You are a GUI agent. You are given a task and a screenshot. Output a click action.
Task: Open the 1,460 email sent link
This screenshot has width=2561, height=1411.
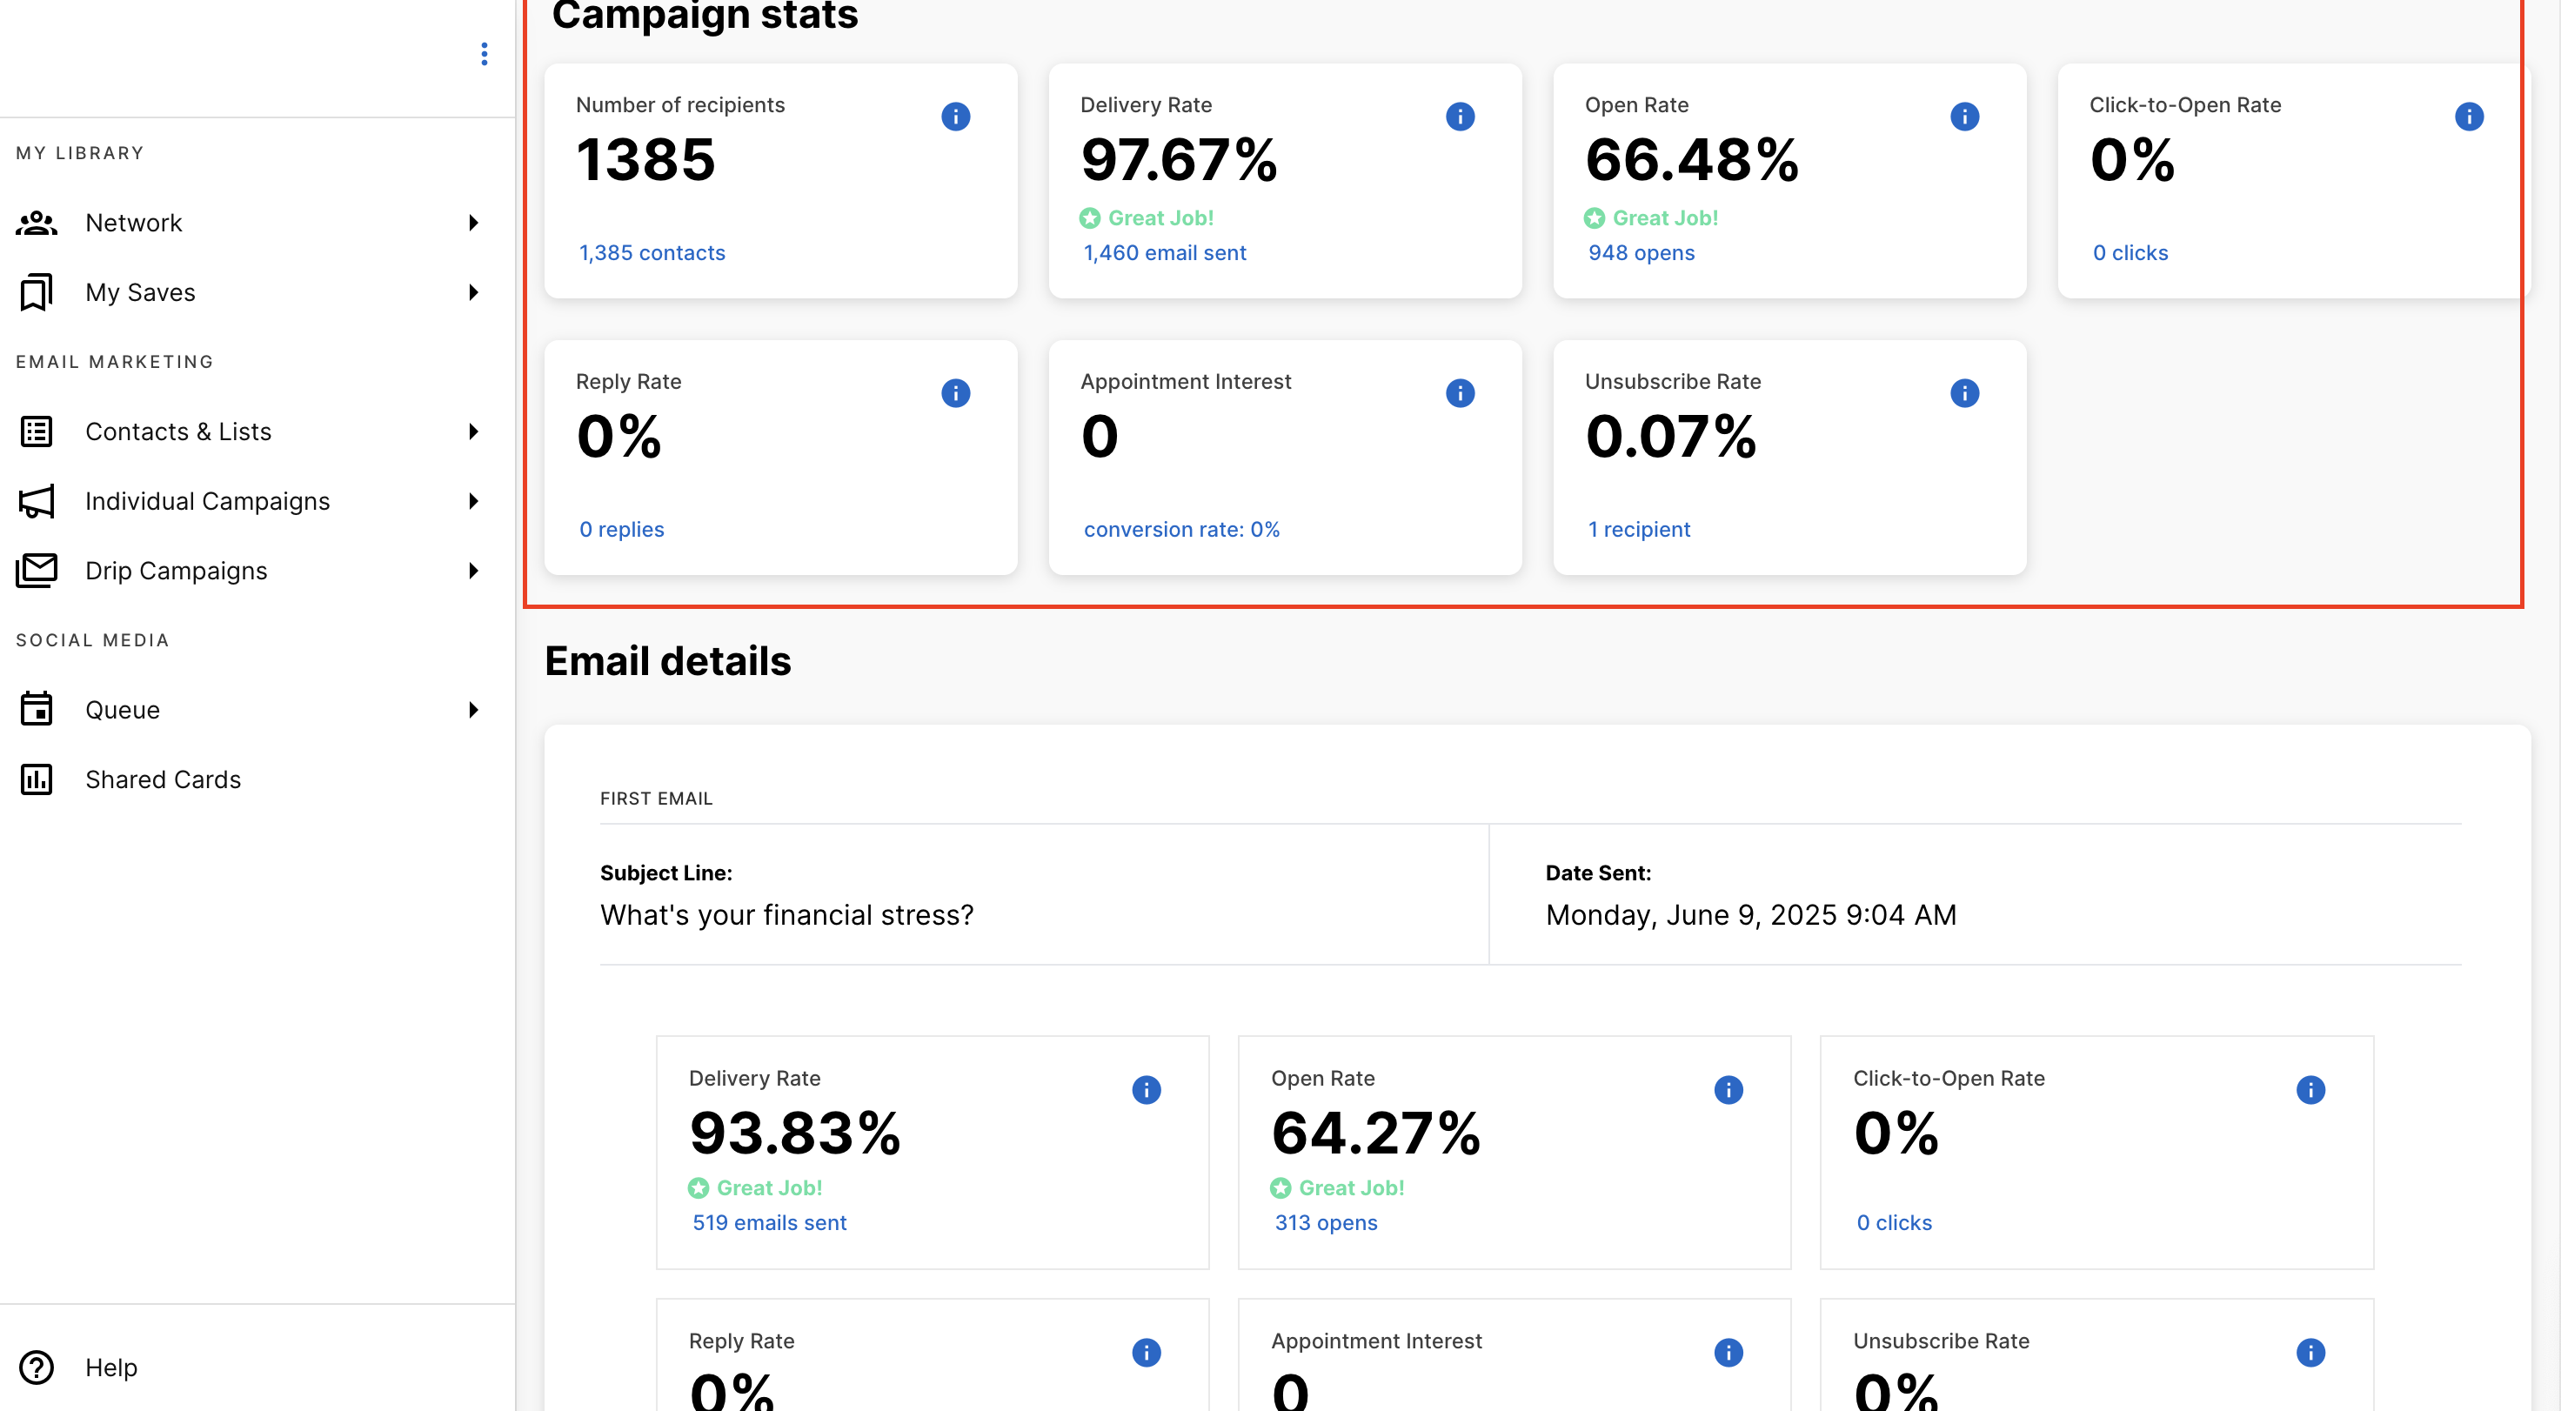(x=1164, y=252)
